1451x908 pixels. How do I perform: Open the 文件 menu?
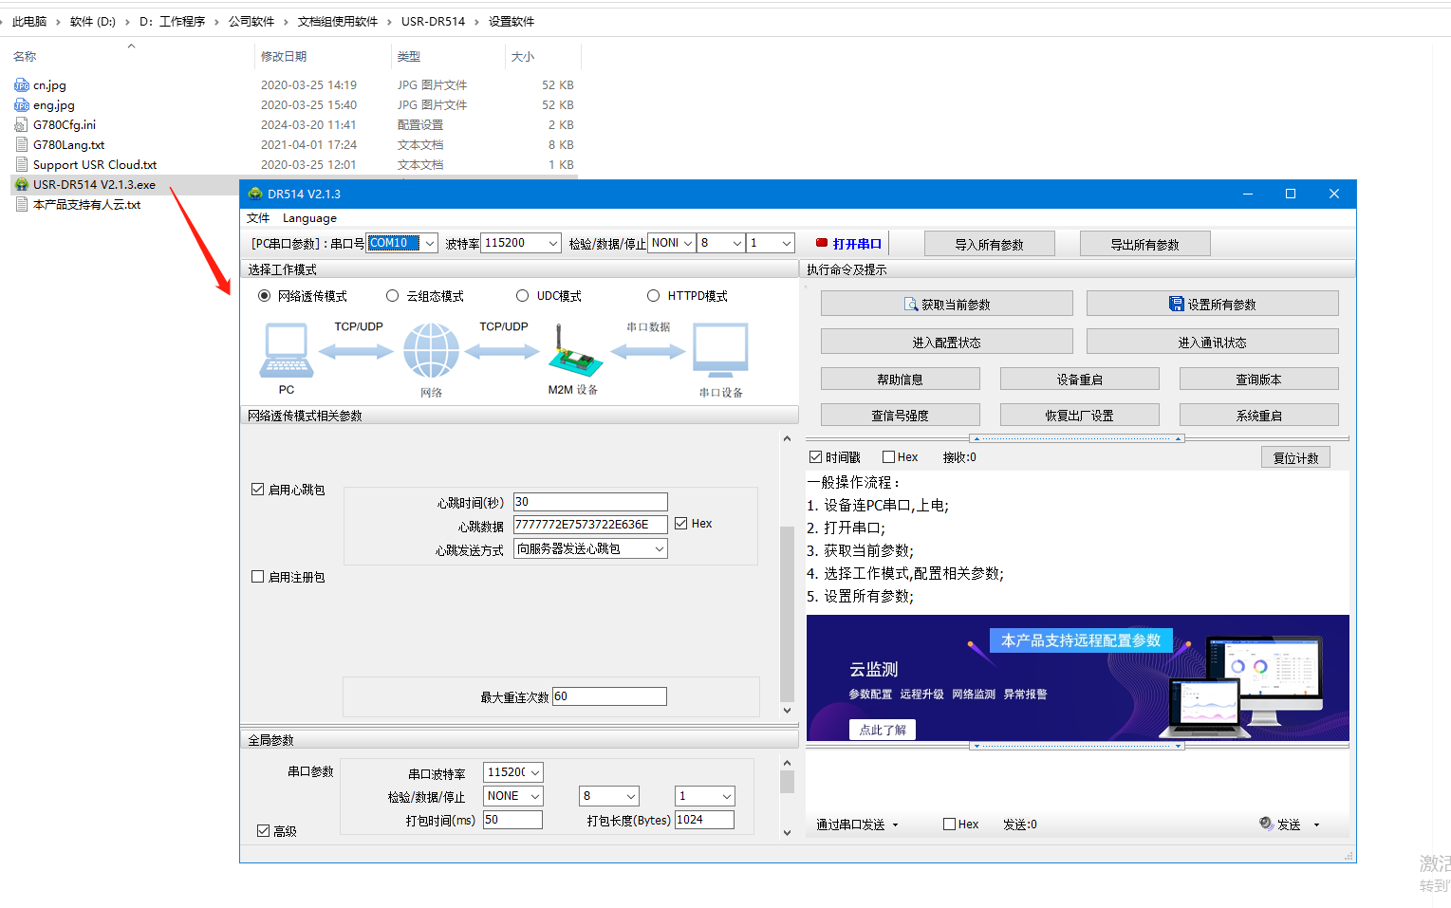tap(258, 218)
